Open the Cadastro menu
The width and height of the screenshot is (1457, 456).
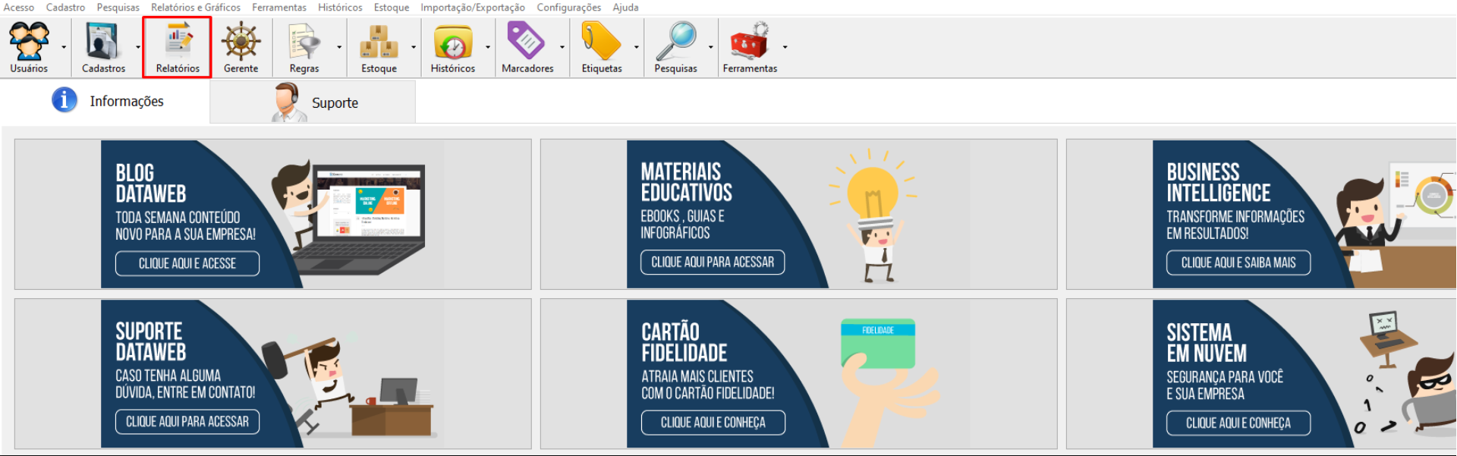pyautogui.click(x=65, y=8)
